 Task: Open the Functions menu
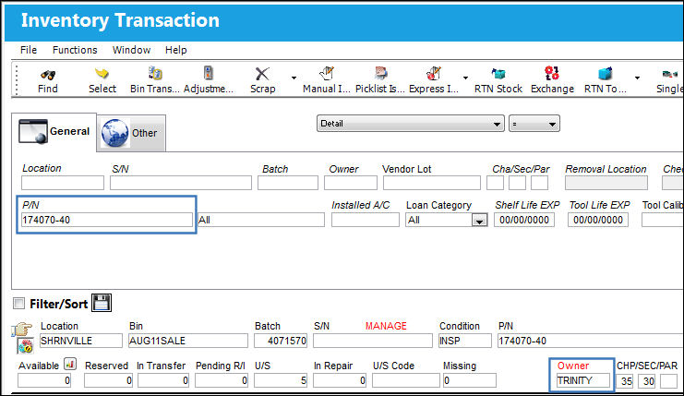point(75,50)
